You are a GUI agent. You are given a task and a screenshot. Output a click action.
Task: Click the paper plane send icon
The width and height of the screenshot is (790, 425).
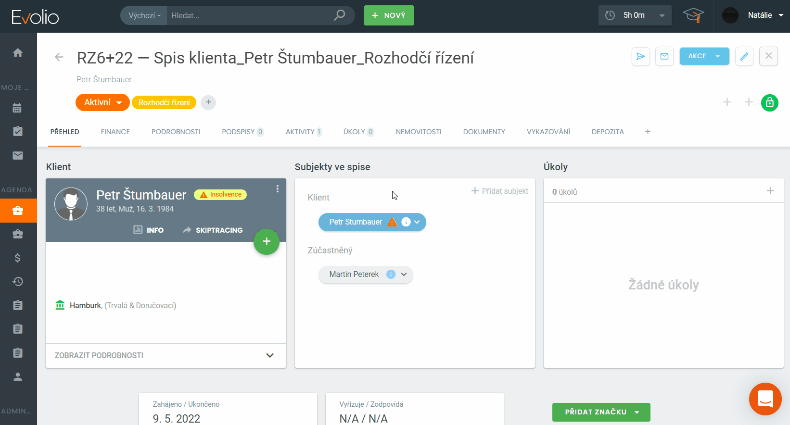(640, 56)
